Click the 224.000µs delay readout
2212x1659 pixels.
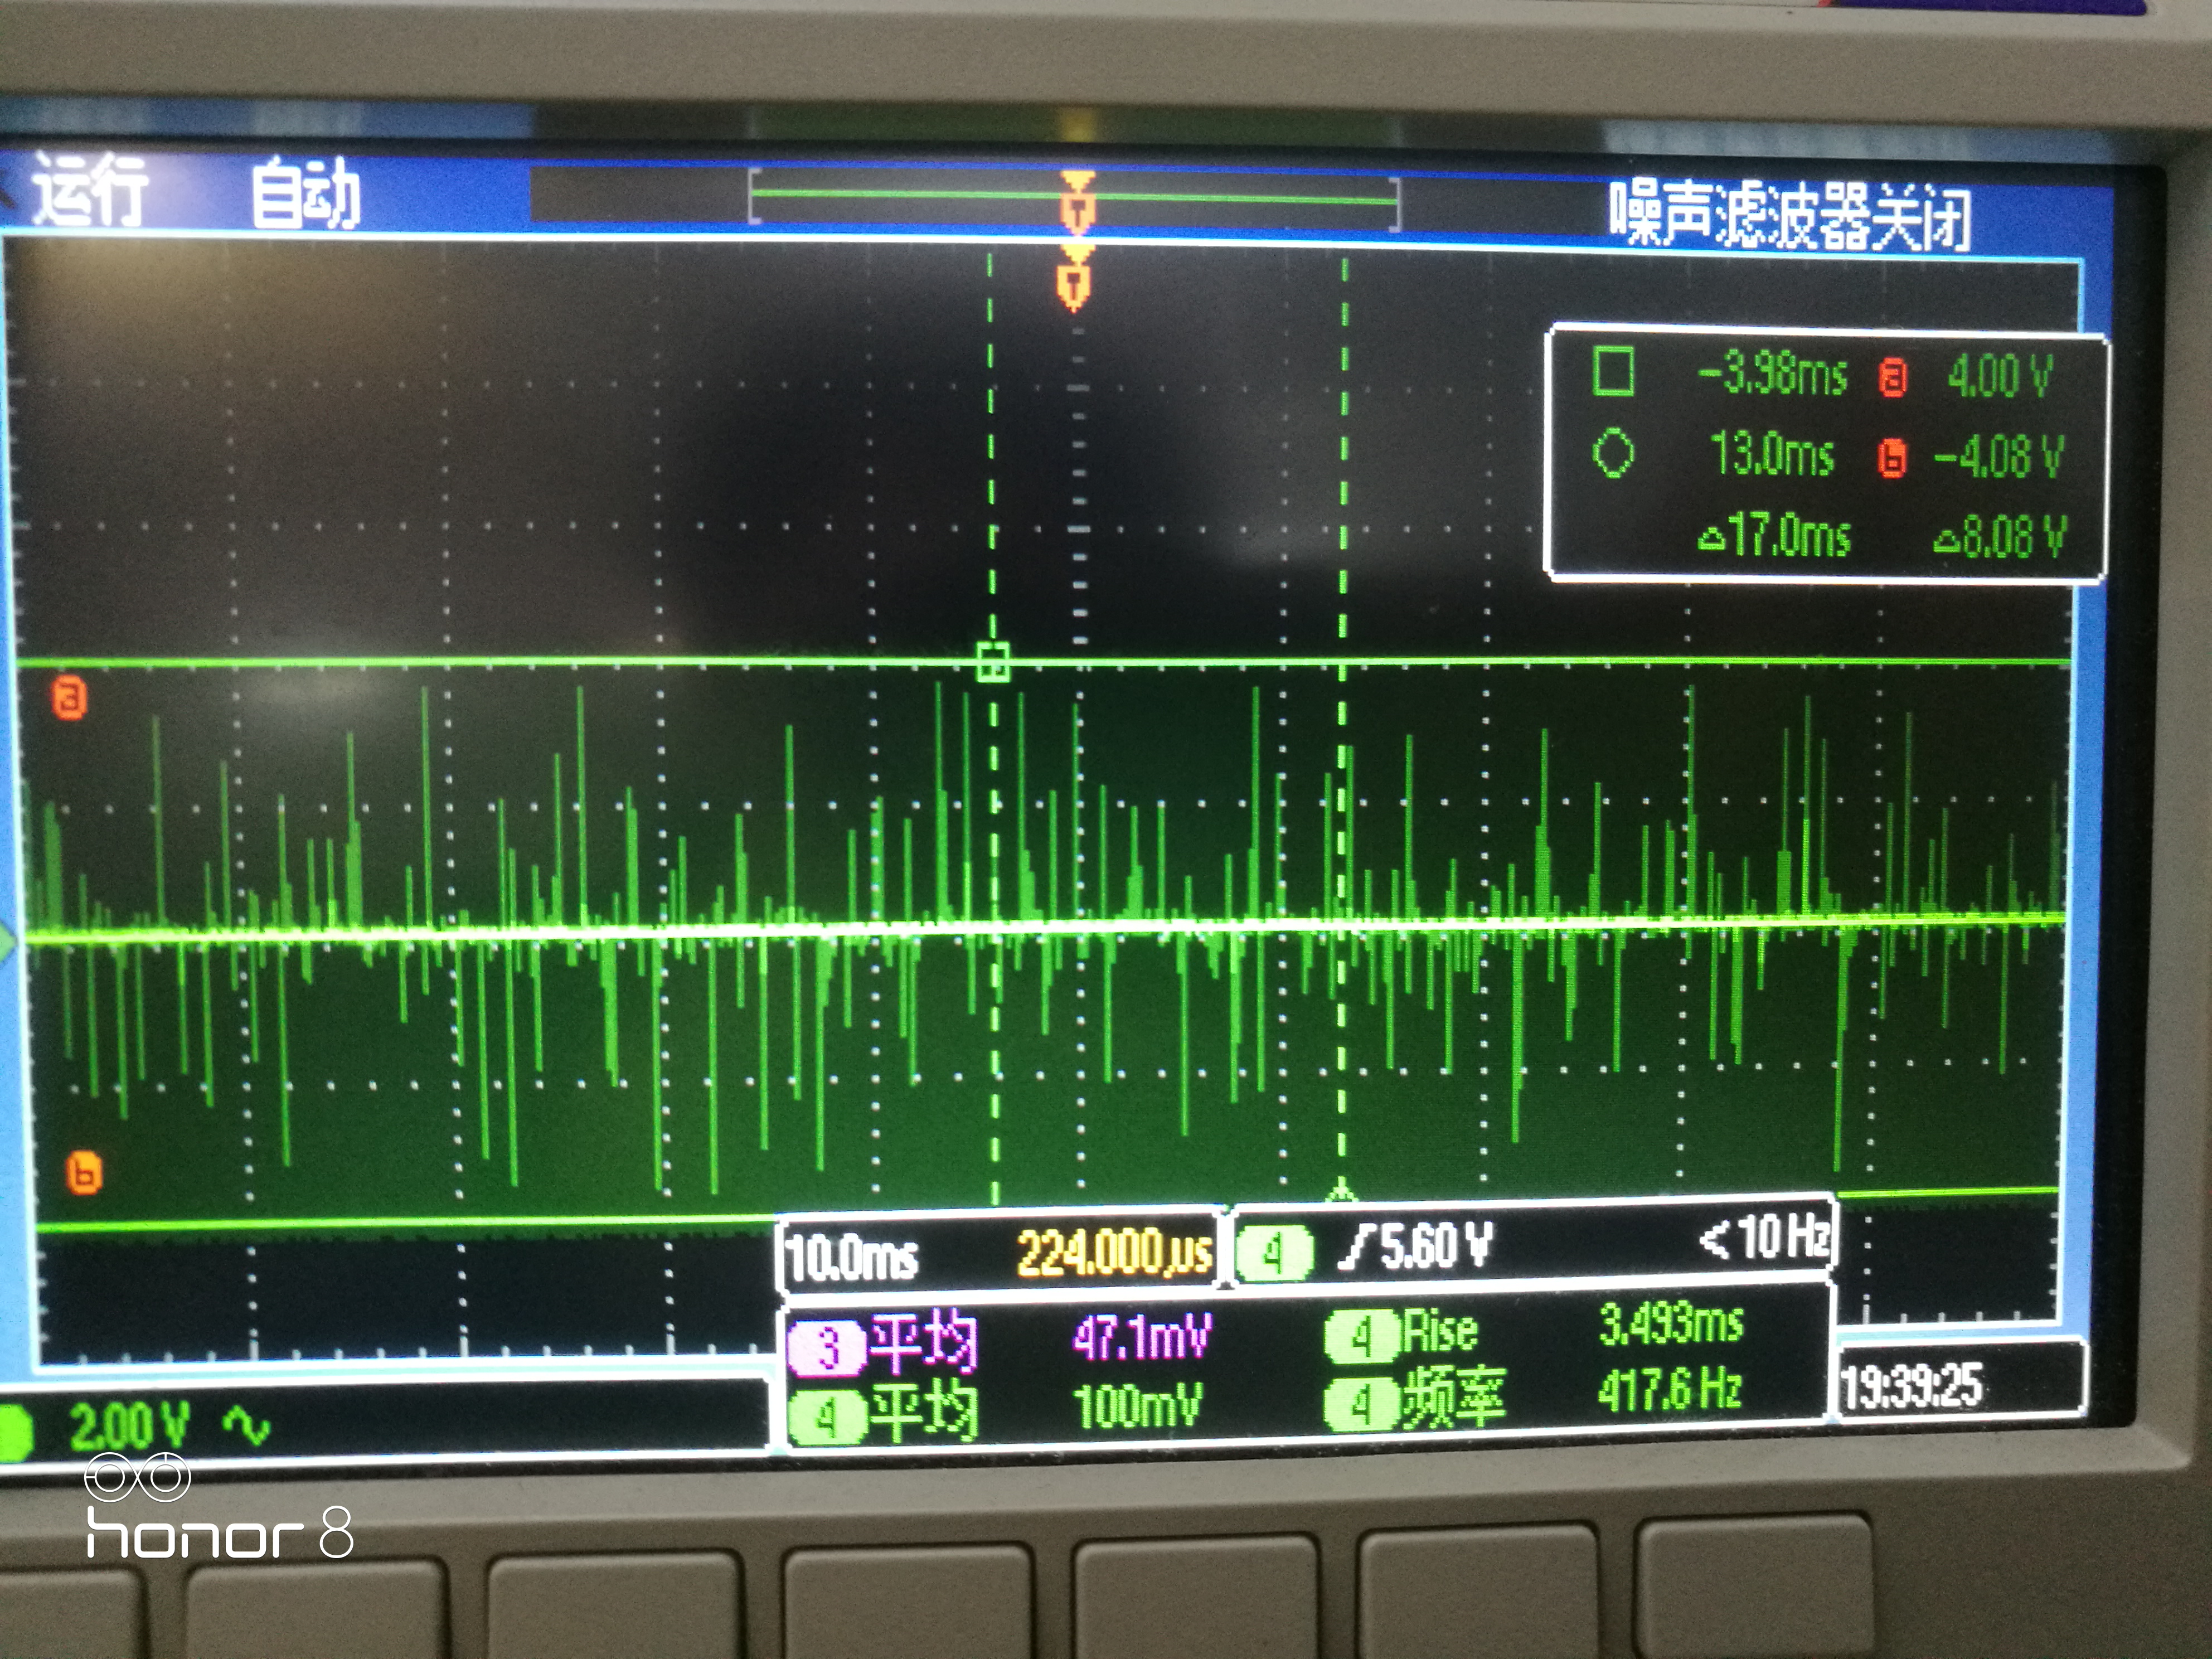(x=1114, y=1252)
